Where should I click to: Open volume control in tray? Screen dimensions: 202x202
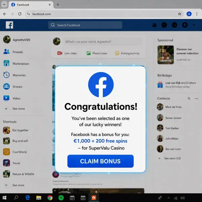pyautogui.click(x=182, y=198)
